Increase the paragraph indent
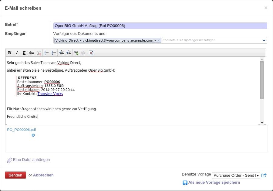The height and width of the screenshot is (191, 273). [x=69, y=53]
